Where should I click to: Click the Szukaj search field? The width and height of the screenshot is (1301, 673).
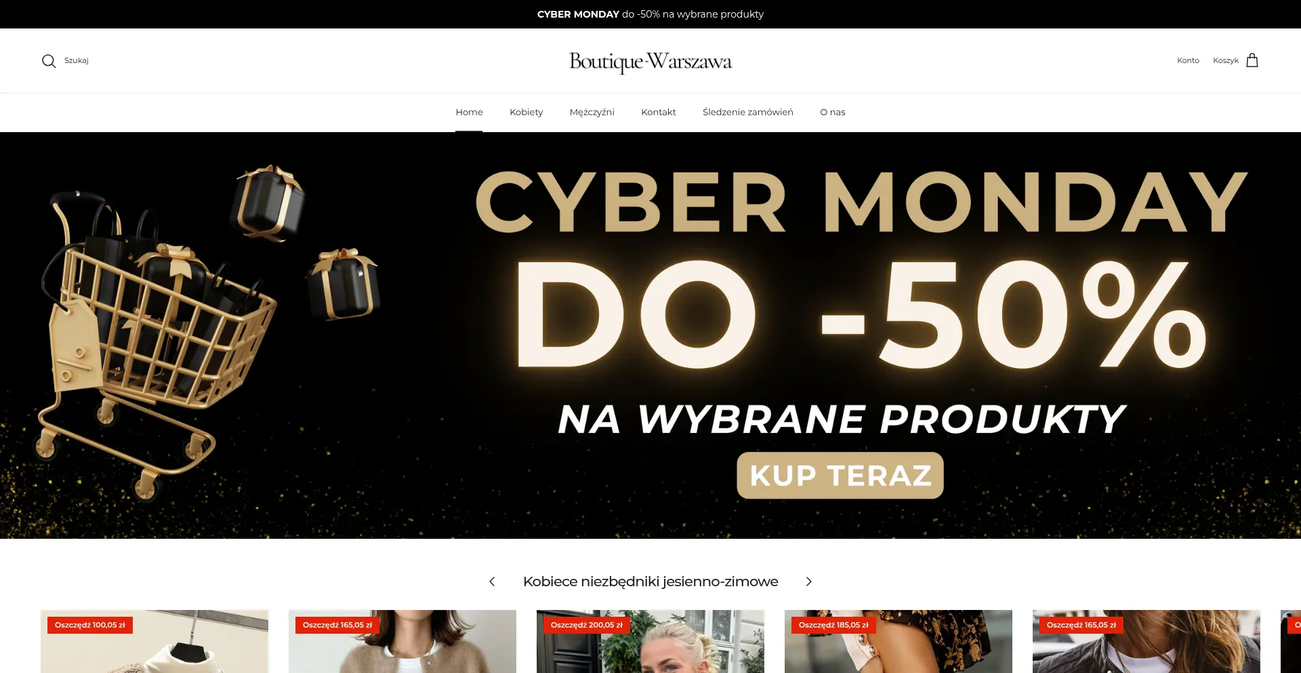point(76,60)
